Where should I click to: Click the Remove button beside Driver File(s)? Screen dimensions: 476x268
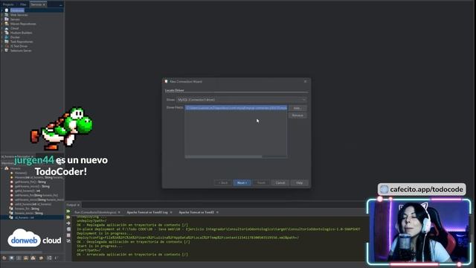(297, 115)
